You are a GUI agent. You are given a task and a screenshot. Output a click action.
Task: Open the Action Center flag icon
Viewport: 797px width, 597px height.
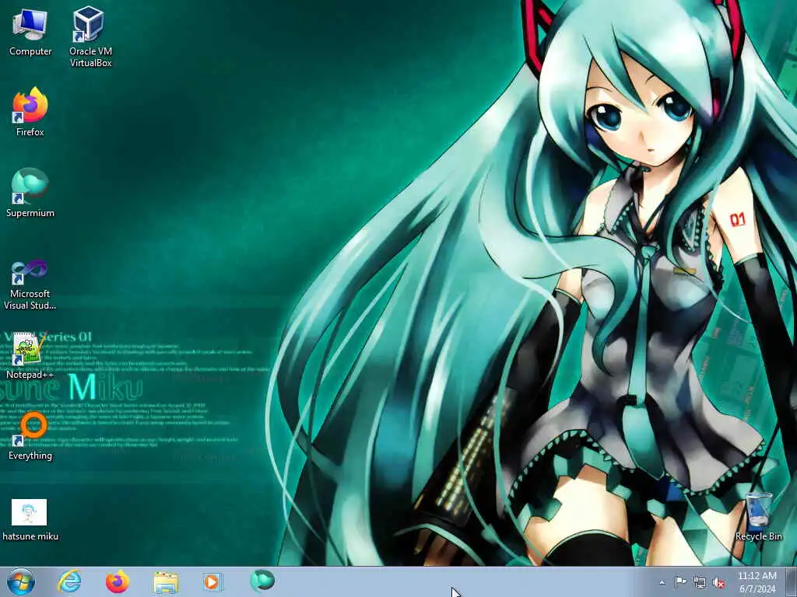(x=680, y=582)
